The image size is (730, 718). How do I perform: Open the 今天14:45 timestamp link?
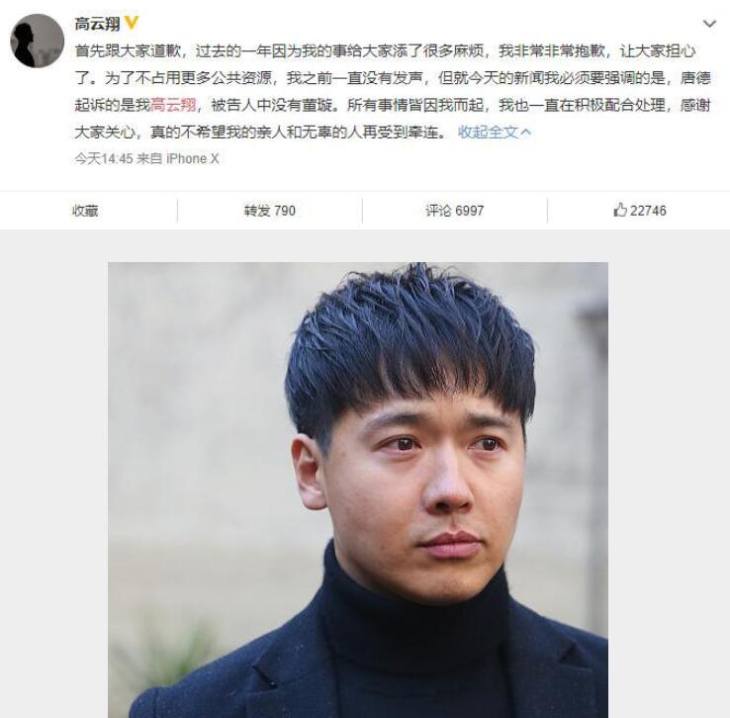(x=104, y=158)
